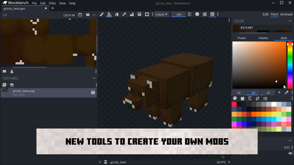This screenshot has height=165, width=294.
Task: Click the UV panel triangle icon
Action: click(x=12, y=71)
